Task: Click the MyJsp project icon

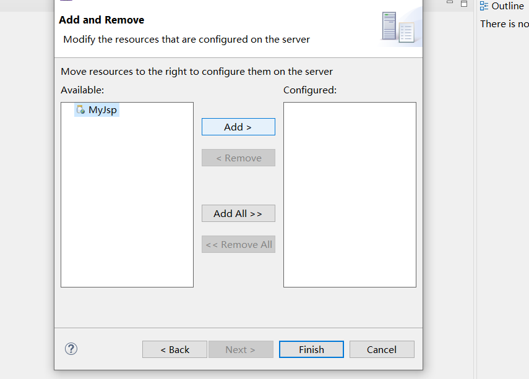Action: (80, 109)
